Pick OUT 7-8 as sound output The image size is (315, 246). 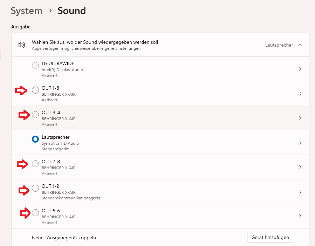coord(35,164)
